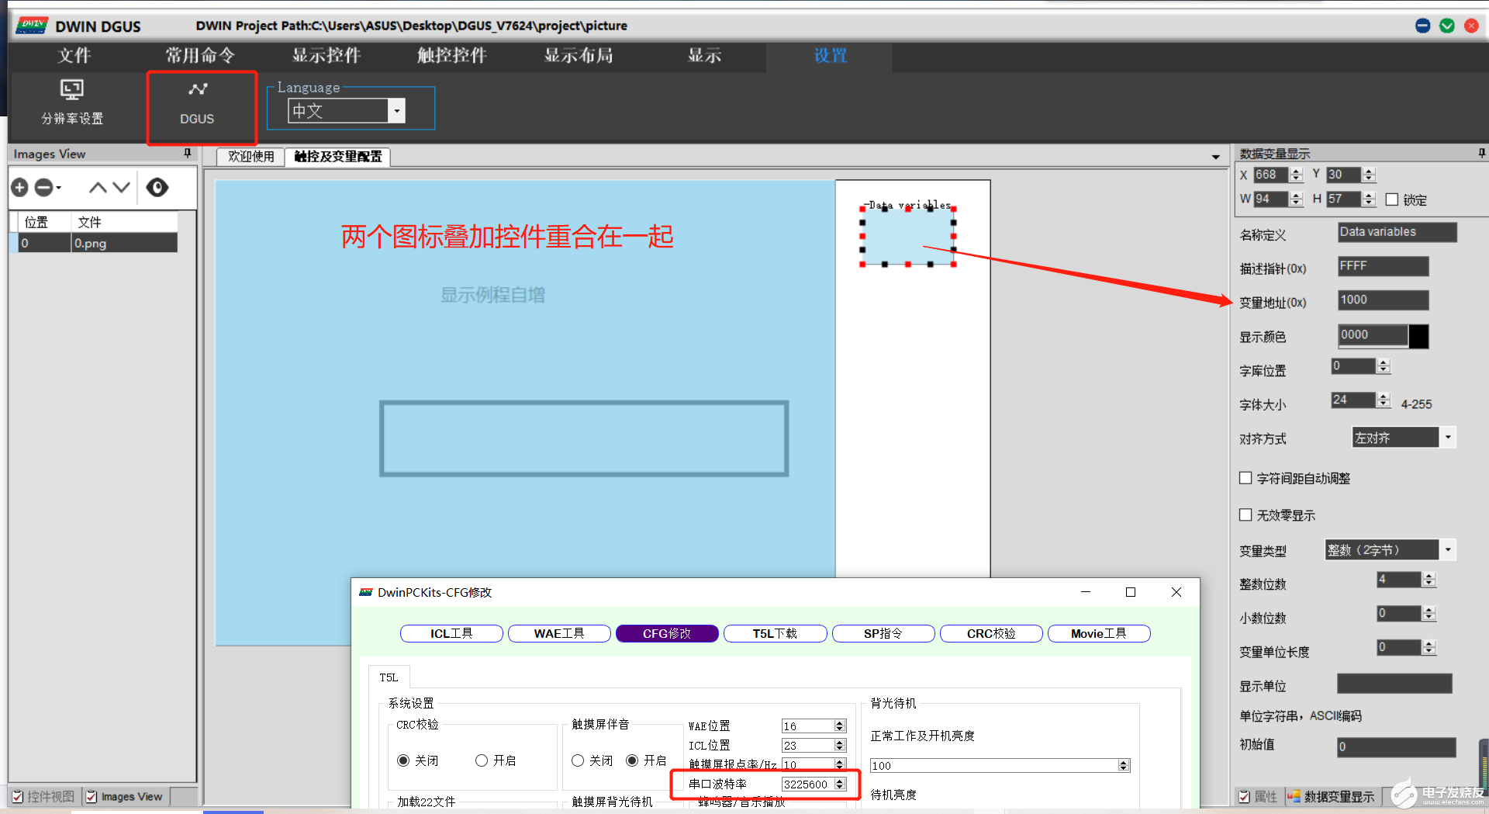Toggle image preview eye icon
Screen dimensions: 1489x814
pyautogui.click(x=157, y=187)
